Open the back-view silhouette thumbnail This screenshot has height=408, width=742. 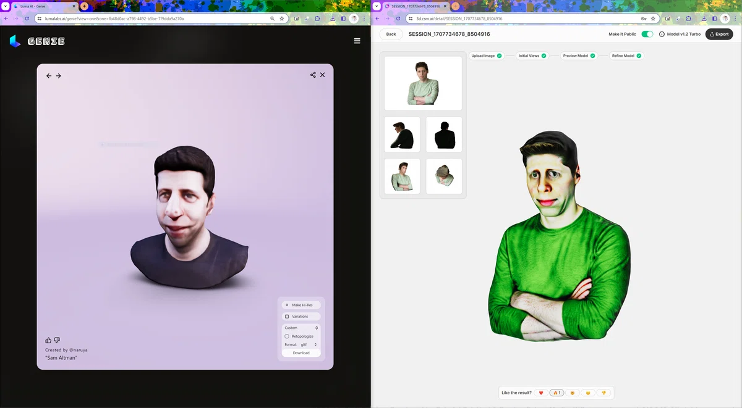444,135
